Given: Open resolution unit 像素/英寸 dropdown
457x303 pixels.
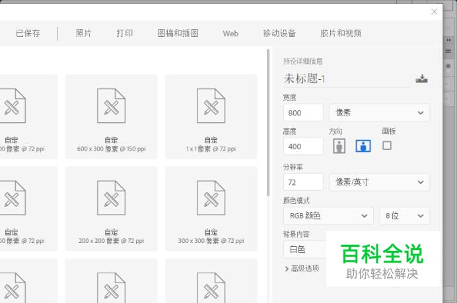Looking at the screenshot, I should pyautogui.click(x=379, y=182).
